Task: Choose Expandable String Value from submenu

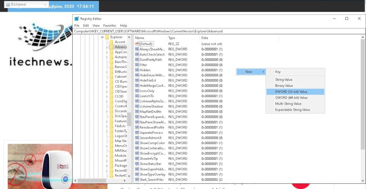Action: 295,110
